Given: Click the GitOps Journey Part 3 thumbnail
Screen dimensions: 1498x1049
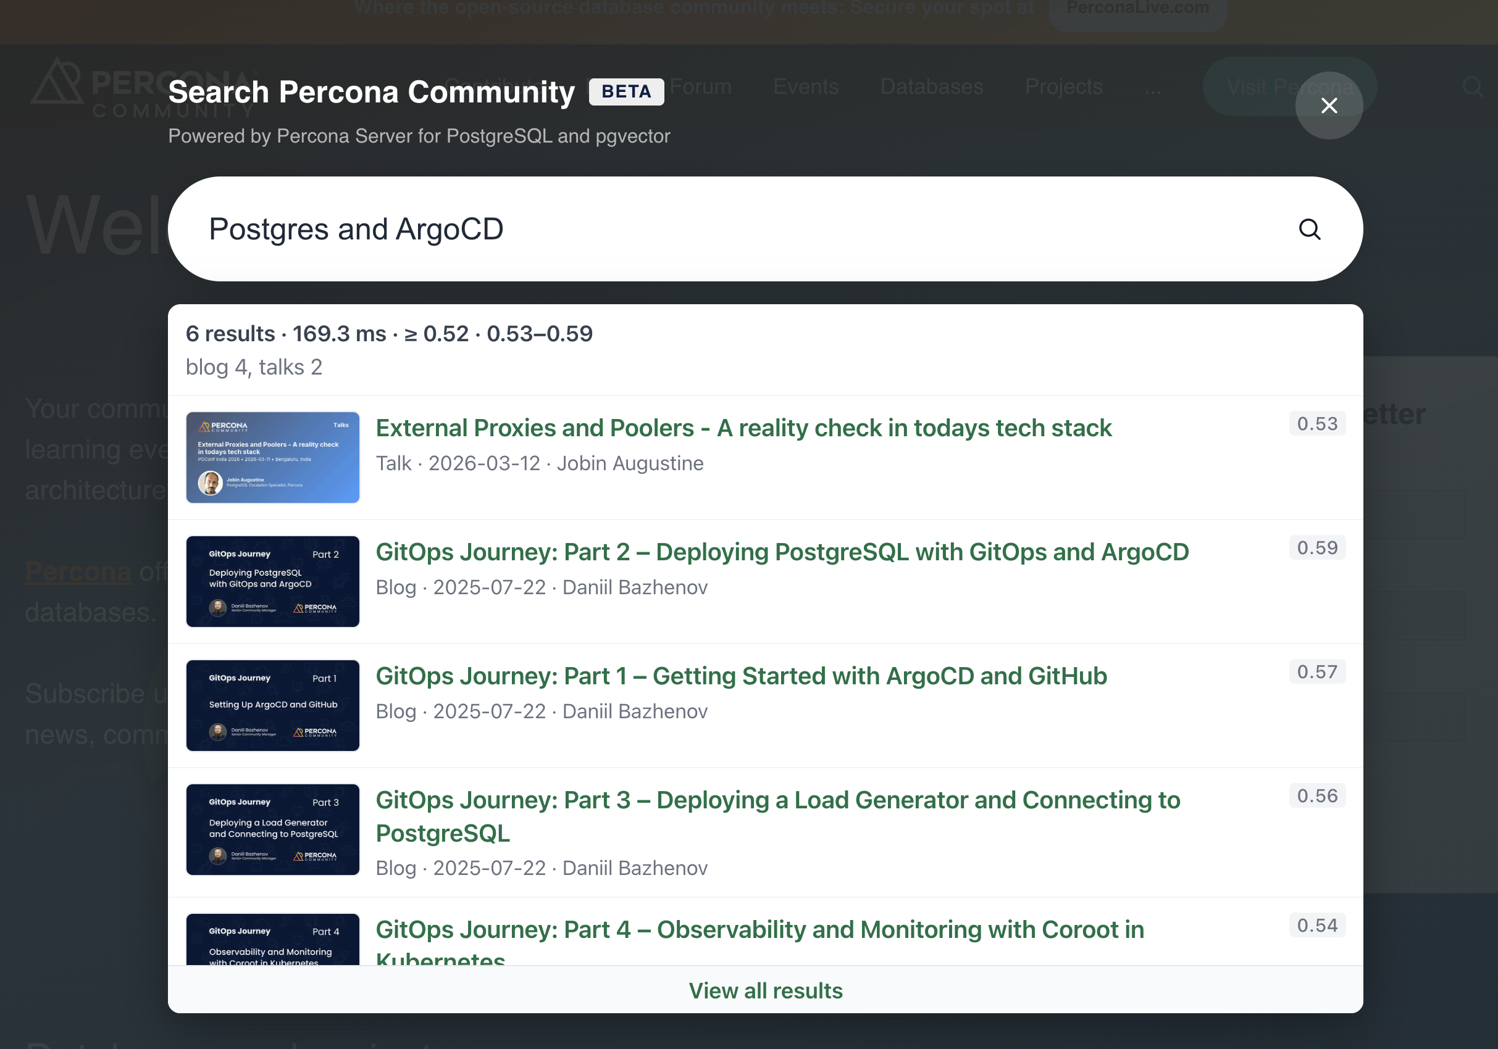Looking at the screenshot, I should (273, 829).
